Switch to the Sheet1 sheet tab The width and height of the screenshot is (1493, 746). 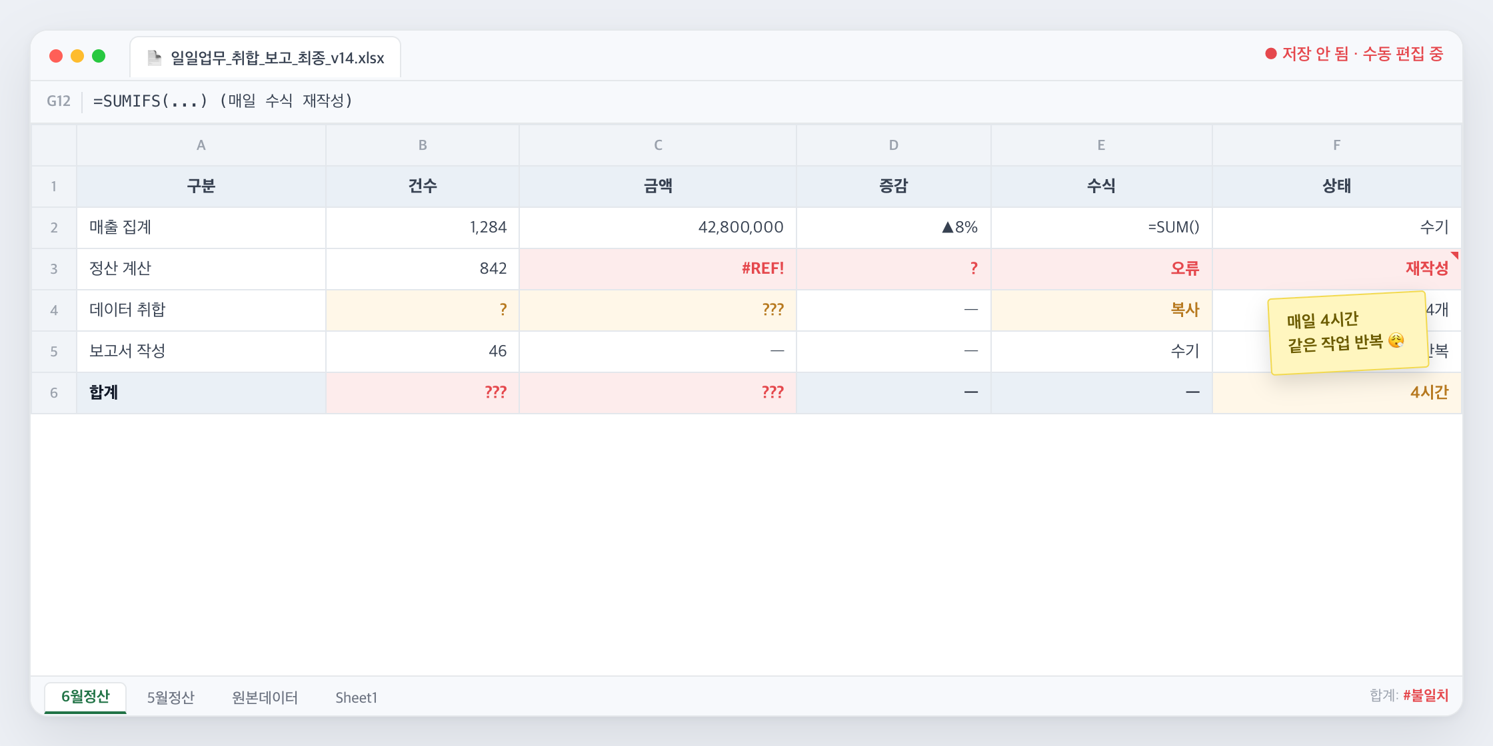(x=356, y=697)
